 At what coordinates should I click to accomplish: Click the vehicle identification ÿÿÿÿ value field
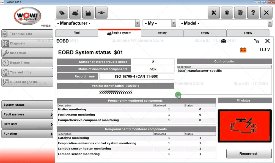point(116,92)
